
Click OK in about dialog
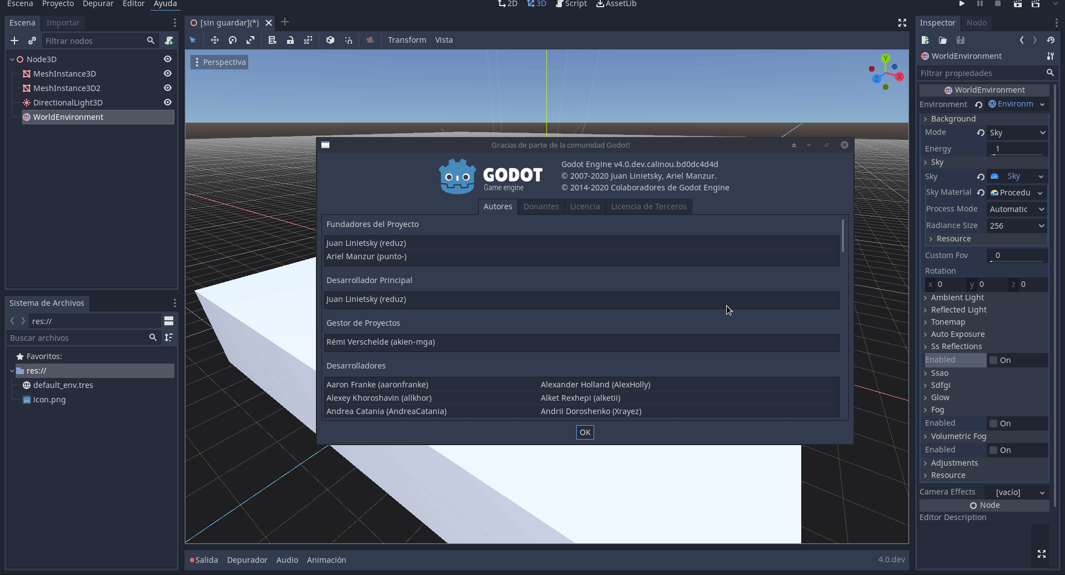click(585, 432)
